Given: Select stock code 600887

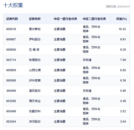Looking at the screenshot, I should [x=11, y=39].
